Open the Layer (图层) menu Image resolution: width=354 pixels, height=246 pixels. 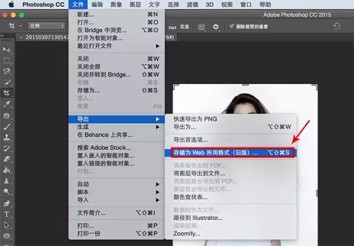click(x=135, y=4)
